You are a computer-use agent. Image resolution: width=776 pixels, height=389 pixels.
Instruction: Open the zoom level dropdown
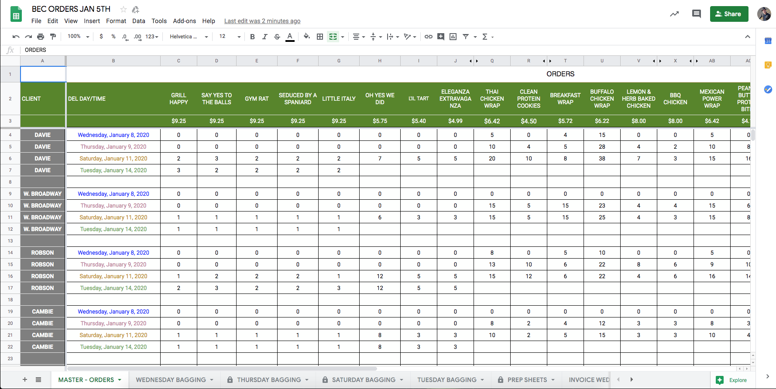tap(78, 37)
